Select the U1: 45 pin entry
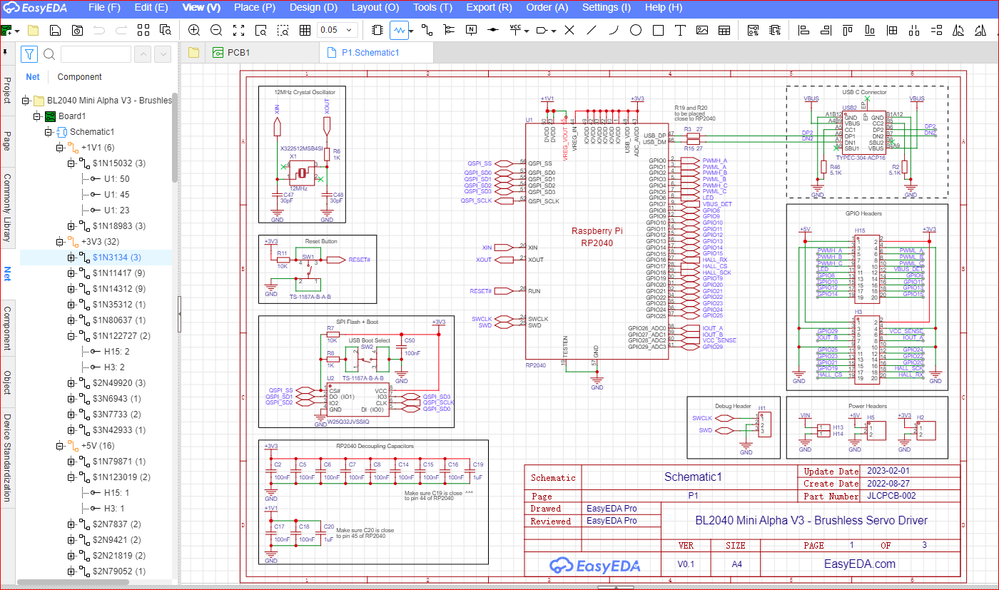This screenshot has width=999, height=590. (116, 195)
